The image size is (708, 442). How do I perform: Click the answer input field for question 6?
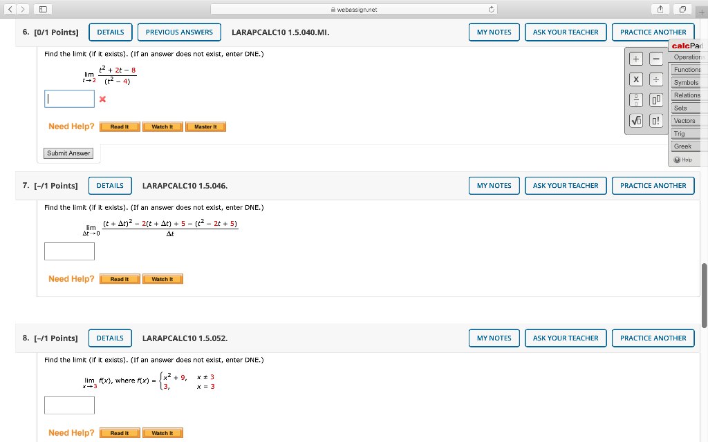69,98
